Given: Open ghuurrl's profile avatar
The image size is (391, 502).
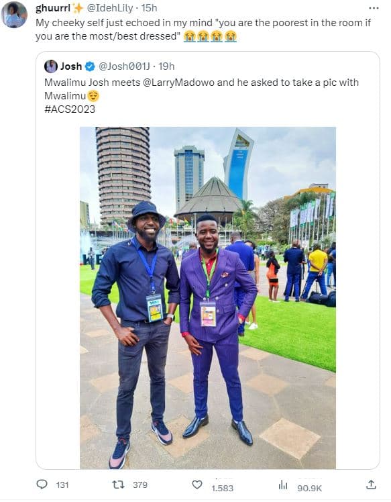Looking at the screenshot, I should (14, 15).
